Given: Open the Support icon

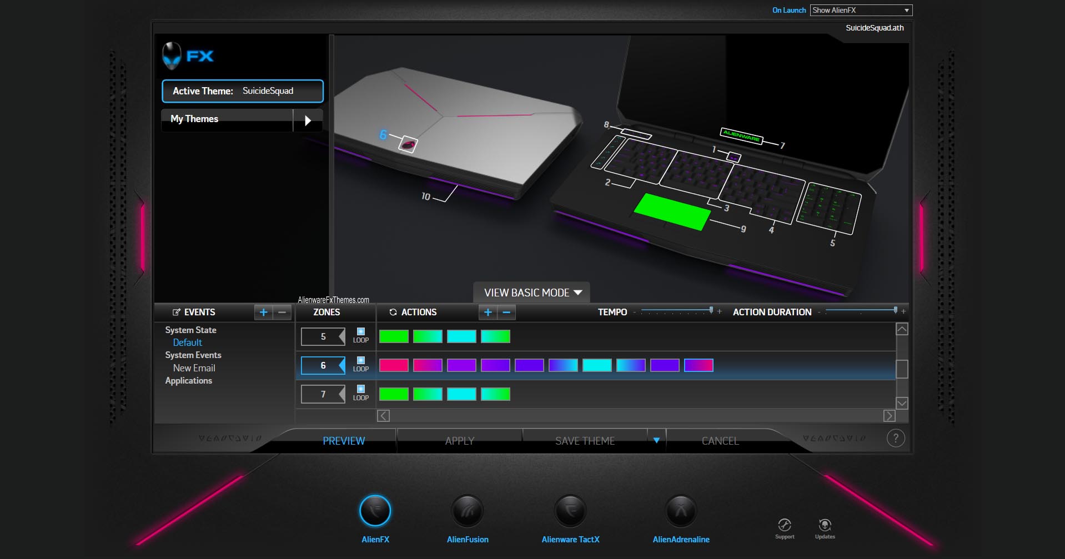Looking at the screenshot, I should click(x=785, y=525).
